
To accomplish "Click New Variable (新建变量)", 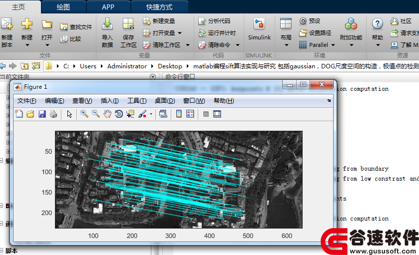I will click(x=159, y=21).
